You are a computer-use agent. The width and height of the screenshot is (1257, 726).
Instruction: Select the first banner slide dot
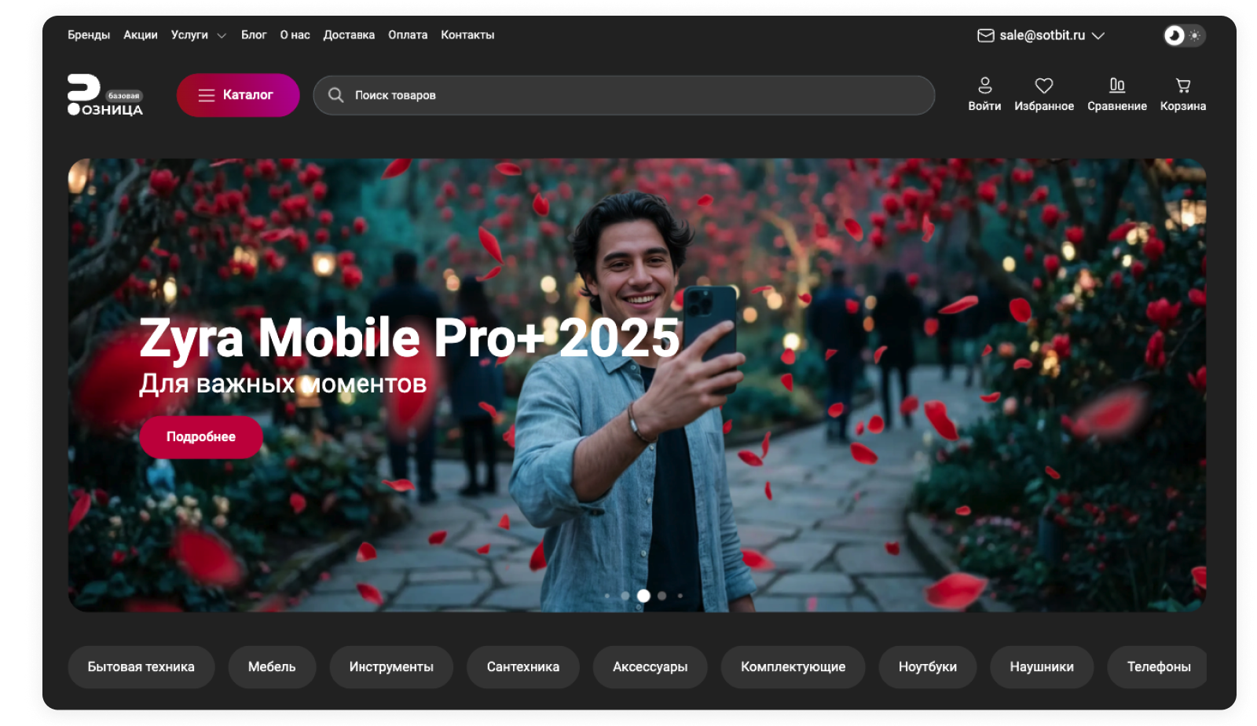tap(607, 596)
